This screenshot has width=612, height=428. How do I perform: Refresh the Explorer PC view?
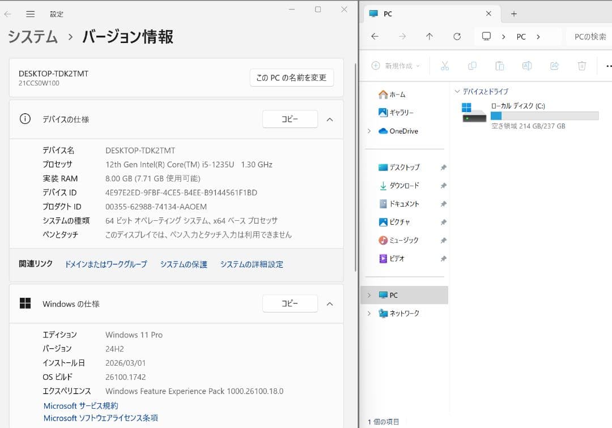[457, 36]
